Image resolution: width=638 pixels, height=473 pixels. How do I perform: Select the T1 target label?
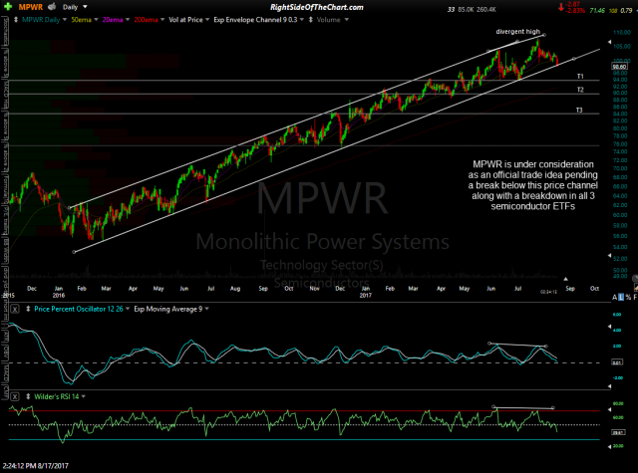click(580, 77)
